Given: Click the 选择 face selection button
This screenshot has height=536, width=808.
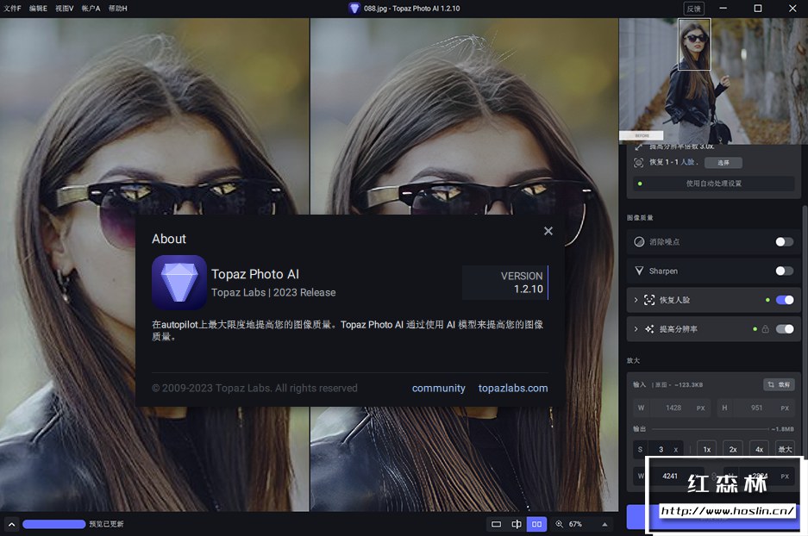Looking at the screenshot, I should click(x=723, y=162).
